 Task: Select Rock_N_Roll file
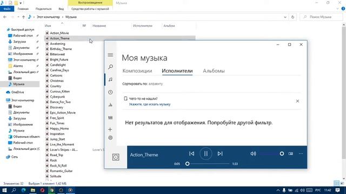click(x=58, y=165)
